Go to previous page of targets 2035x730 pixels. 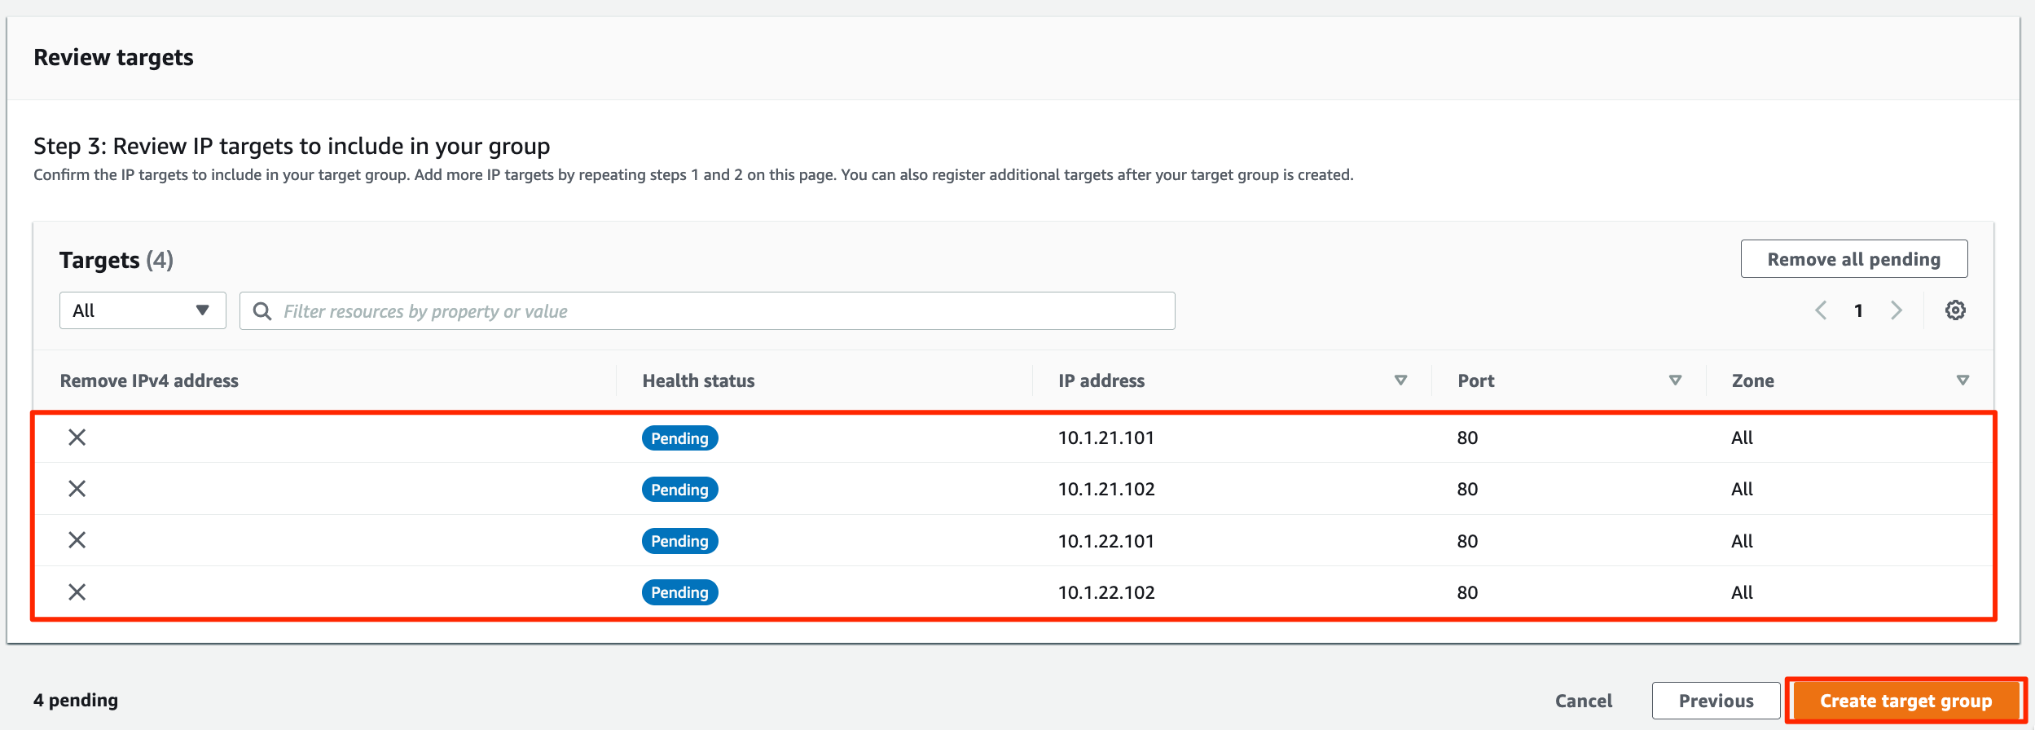tap(1821, 310)
